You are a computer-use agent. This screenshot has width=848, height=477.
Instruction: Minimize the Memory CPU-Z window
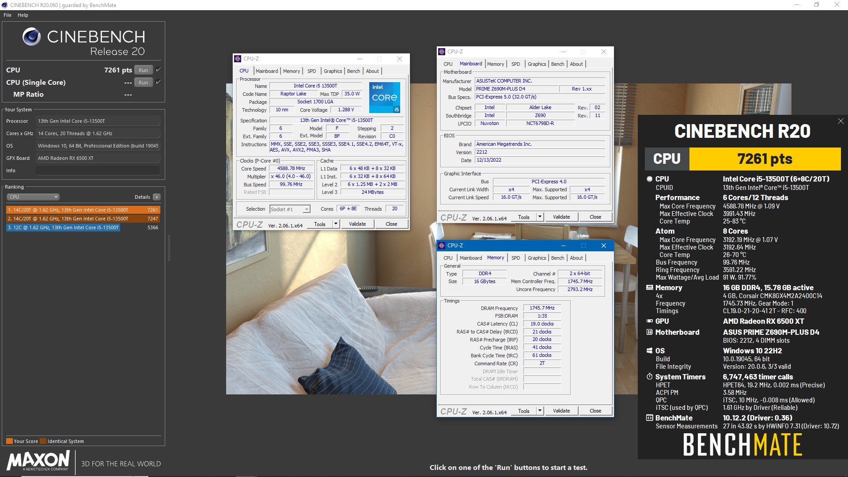coord(563,246)
